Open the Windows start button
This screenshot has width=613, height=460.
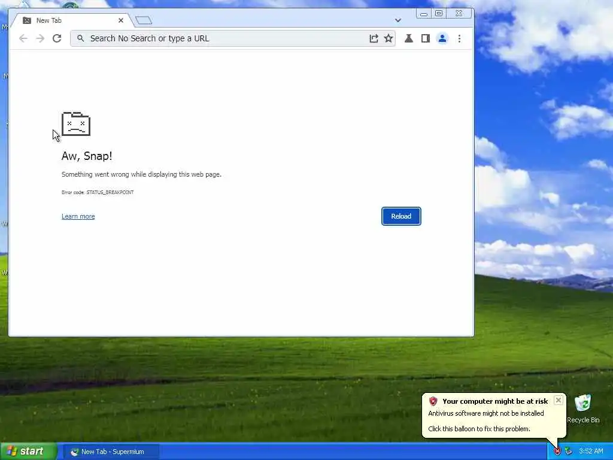point(28,452)
